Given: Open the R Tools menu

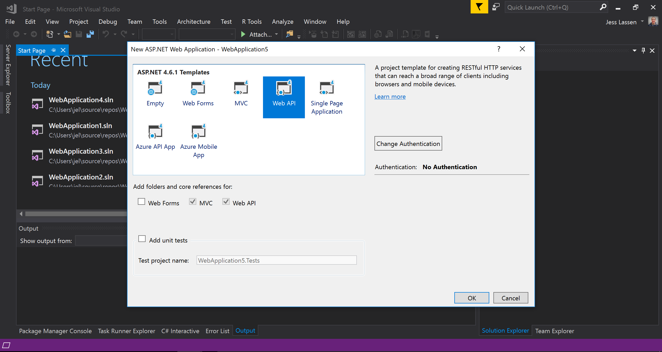Looking at the screenshot, I should coord(252,22).
